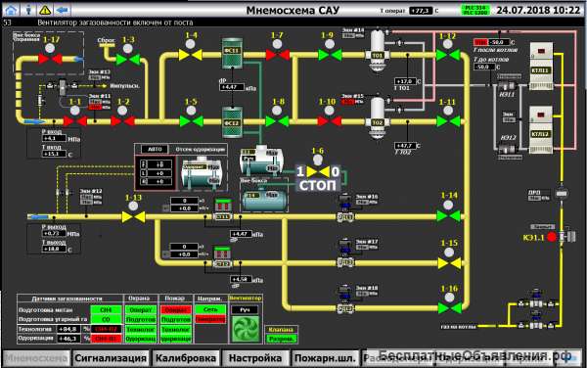
Task: Click the green Сеть power indicator
Action: (210, 310)
